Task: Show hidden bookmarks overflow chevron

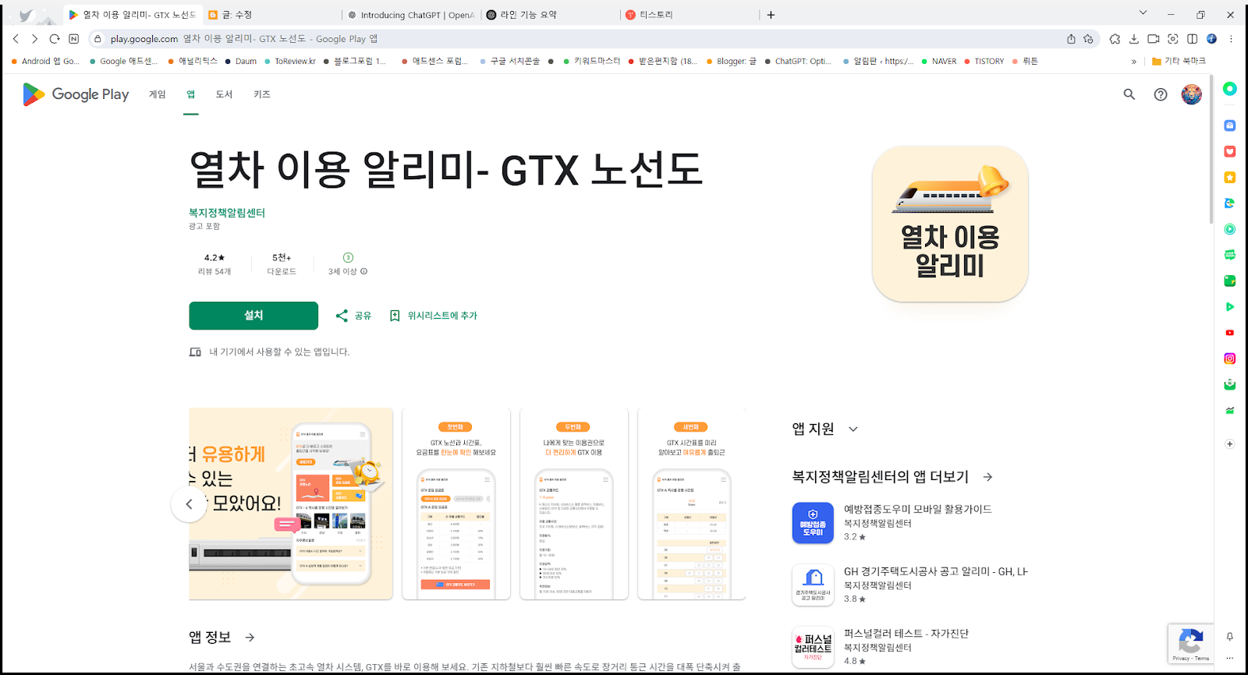Action: coord(1133,61)
